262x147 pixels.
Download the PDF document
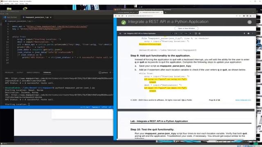tap(244, 33)
